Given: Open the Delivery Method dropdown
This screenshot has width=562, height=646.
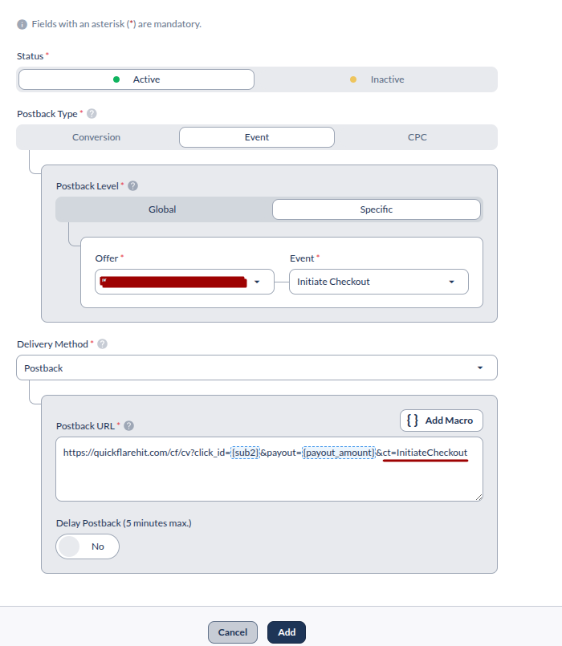Looking at the screenshot, I should [256, 368].
